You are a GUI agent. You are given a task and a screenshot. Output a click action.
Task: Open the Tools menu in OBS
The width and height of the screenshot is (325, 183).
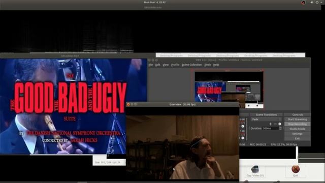click(208, 65)
